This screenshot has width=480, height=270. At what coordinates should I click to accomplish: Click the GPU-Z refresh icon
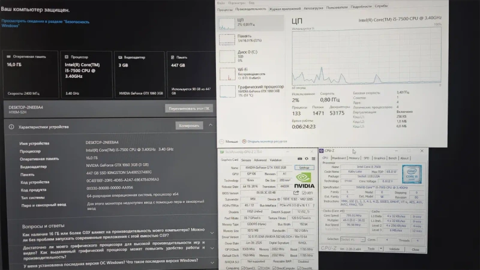[307, 158]
